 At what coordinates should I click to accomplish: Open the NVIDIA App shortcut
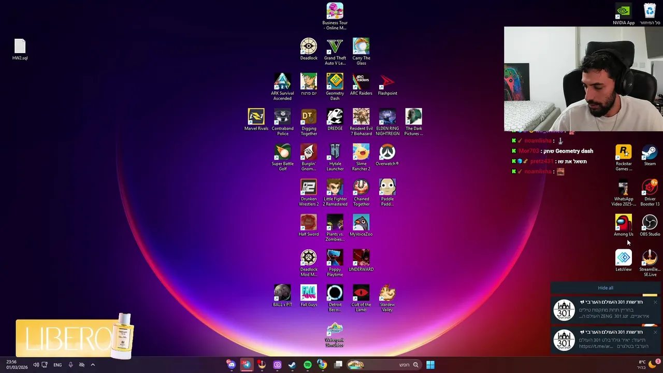[624, 14]
